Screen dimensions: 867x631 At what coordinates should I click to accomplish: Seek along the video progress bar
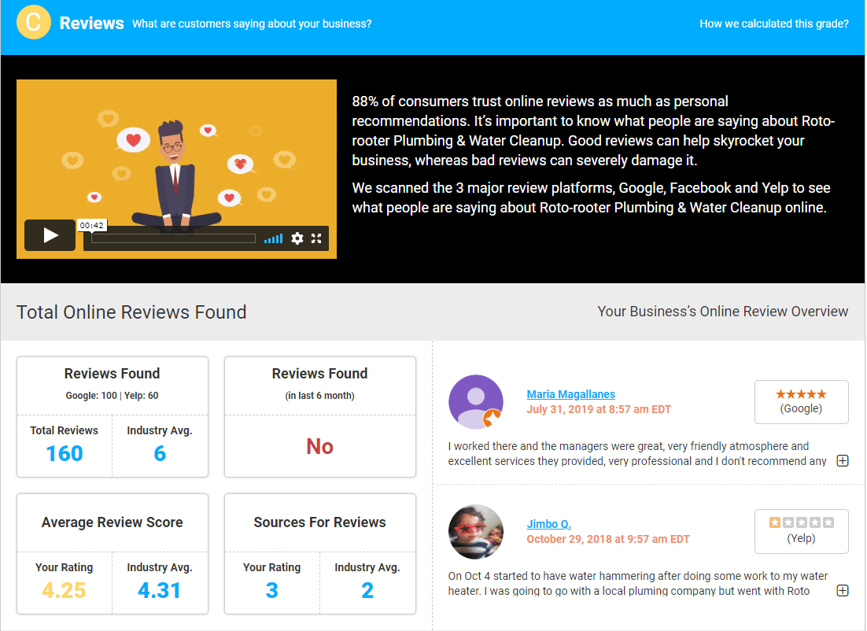173,238
